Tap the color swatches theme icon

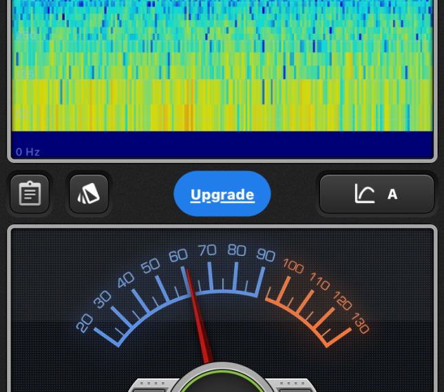[x=89, y=194]
